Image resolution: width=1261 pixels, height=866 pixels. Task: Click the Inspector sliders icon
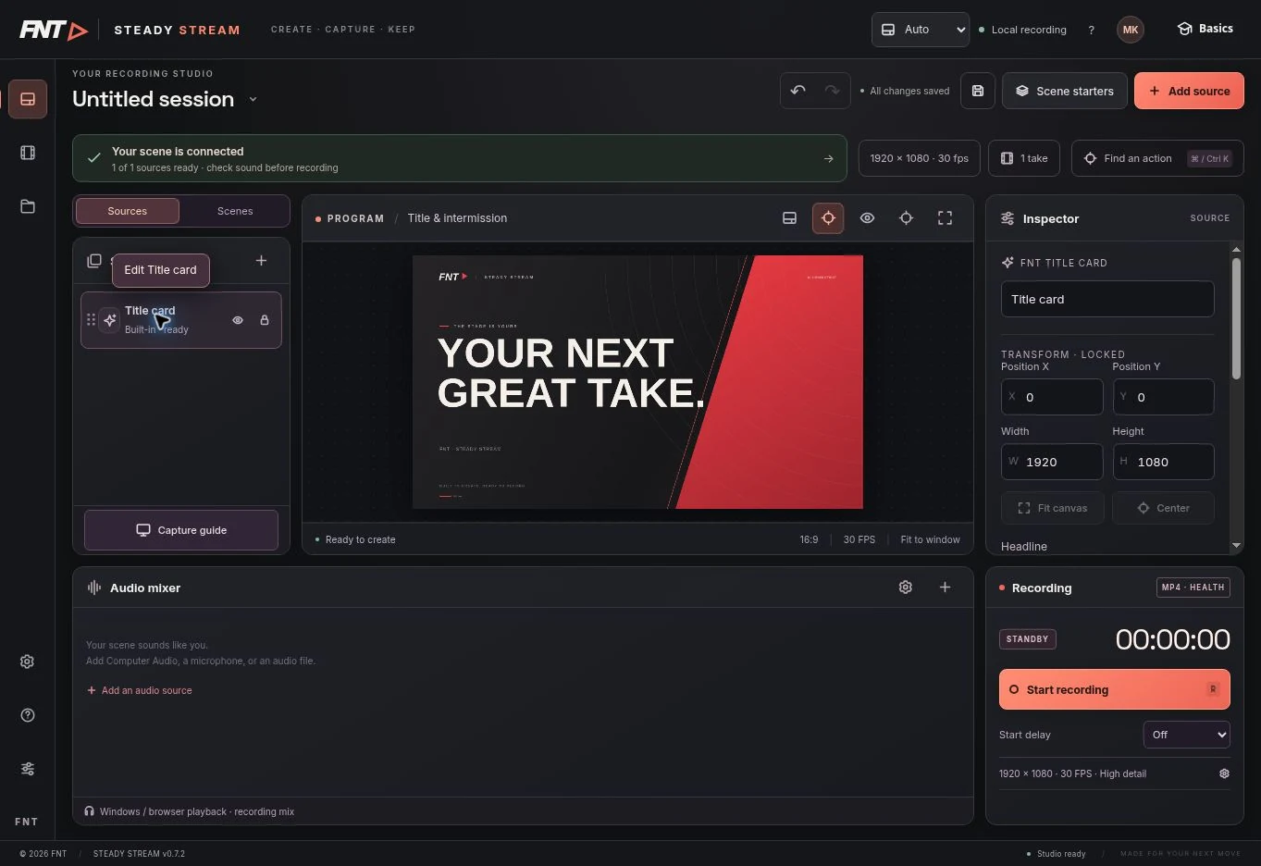coord(1008,218)
